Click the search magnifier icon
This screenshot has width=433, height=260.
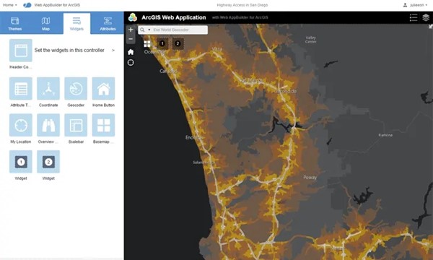[x=142, y=30]
